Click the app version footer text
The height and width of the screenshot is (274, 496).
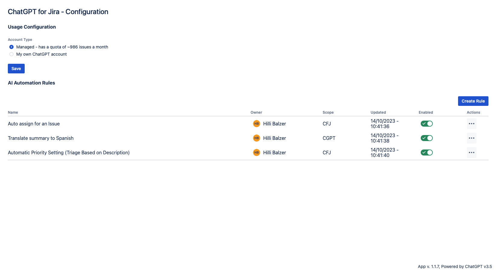[455, 266]
